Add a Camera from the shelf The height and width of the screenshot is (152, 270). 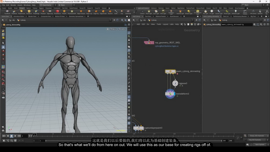tap(142, 12)
